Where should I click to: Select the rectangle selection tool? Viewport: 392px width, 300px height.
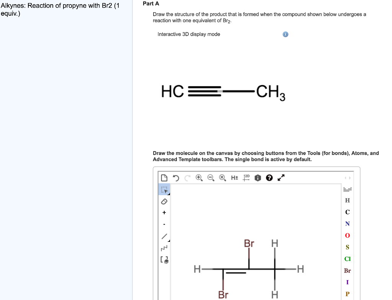tap(164, 189)
